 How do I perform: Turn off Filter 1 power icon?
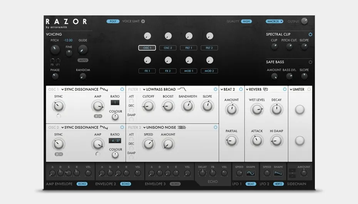point(215,89)
